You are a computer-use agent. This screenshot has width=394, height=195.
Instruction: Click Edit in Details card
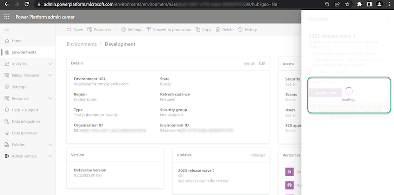[262, 63]
